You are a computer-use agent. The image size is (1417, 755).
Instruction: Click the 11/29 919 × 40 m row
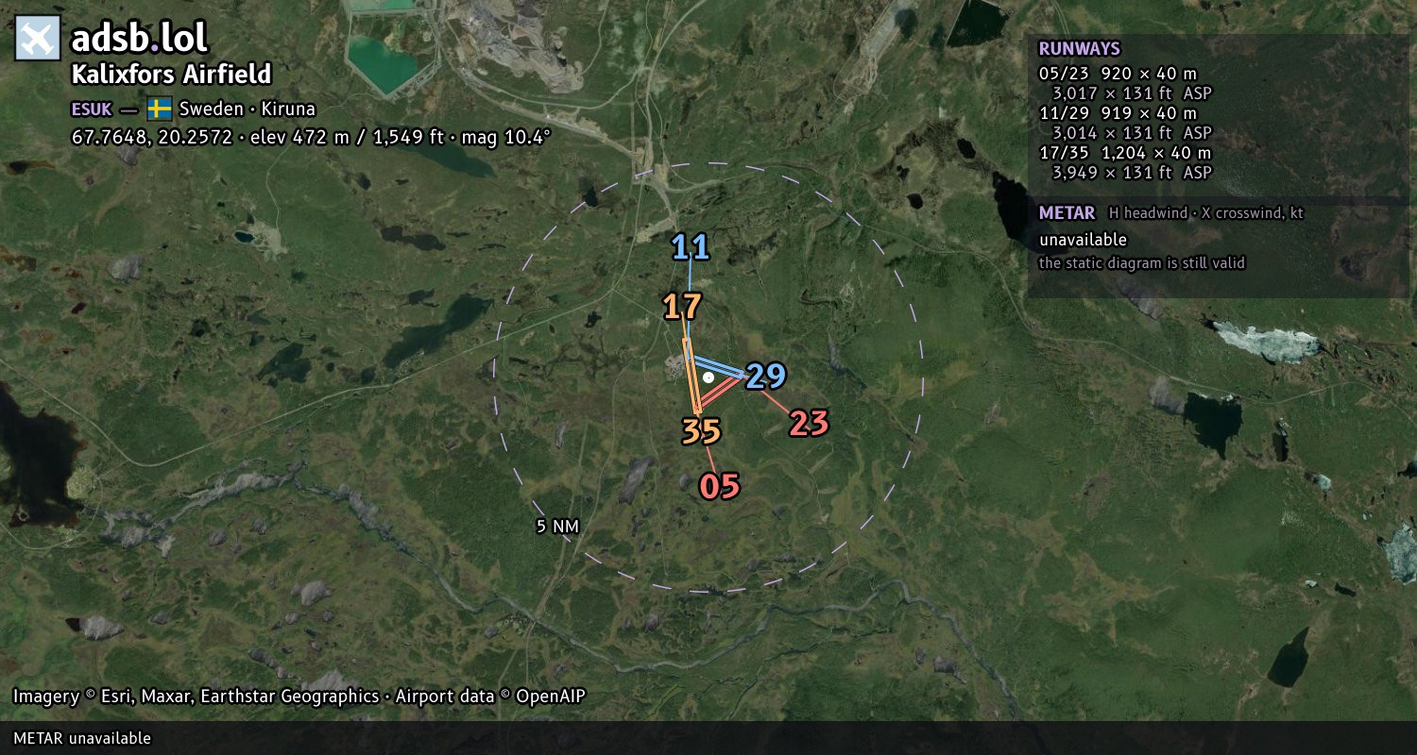1118,113
